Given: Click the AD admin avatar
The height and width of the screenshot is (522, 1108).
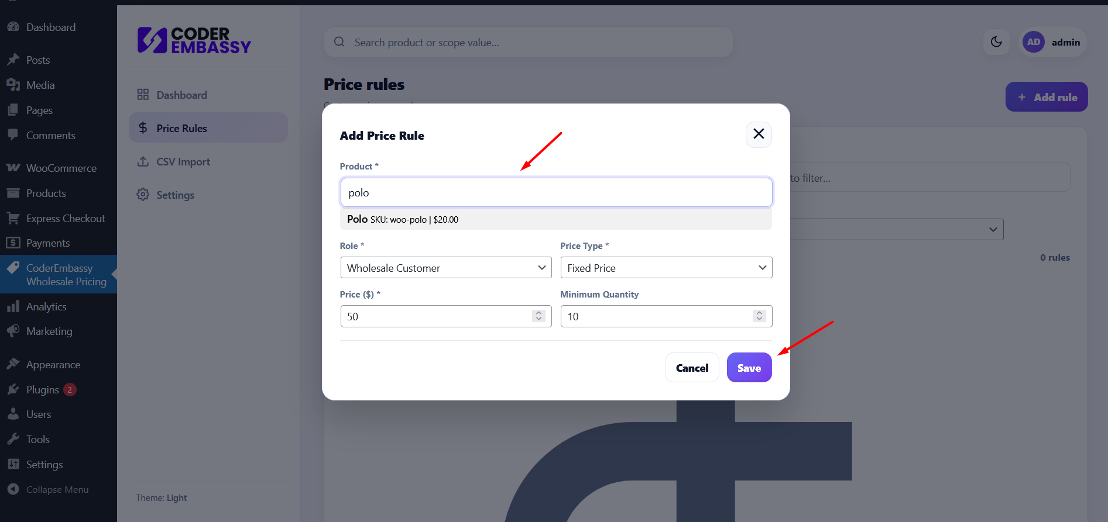Looking at the screenshot, I should [1034, 42].
